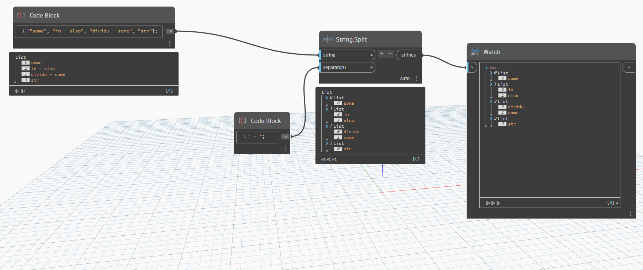
Task: Select the "separator0" input port on String.Split
Action: [347, 67]
